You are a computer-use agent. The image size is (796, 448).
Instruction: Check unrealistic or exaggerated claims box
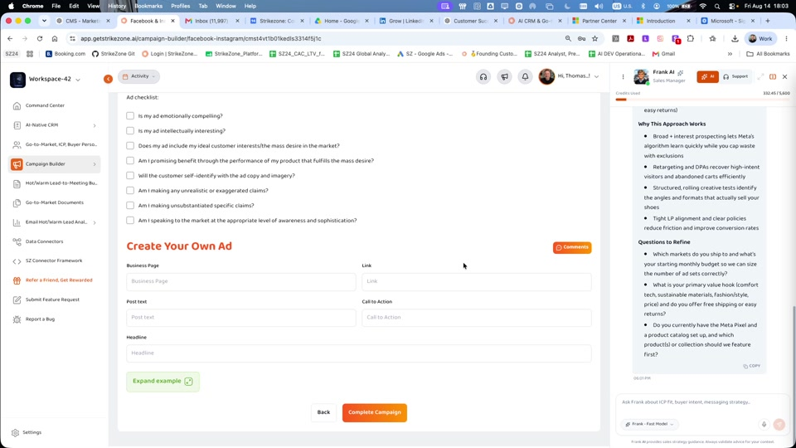pos(130,191)
